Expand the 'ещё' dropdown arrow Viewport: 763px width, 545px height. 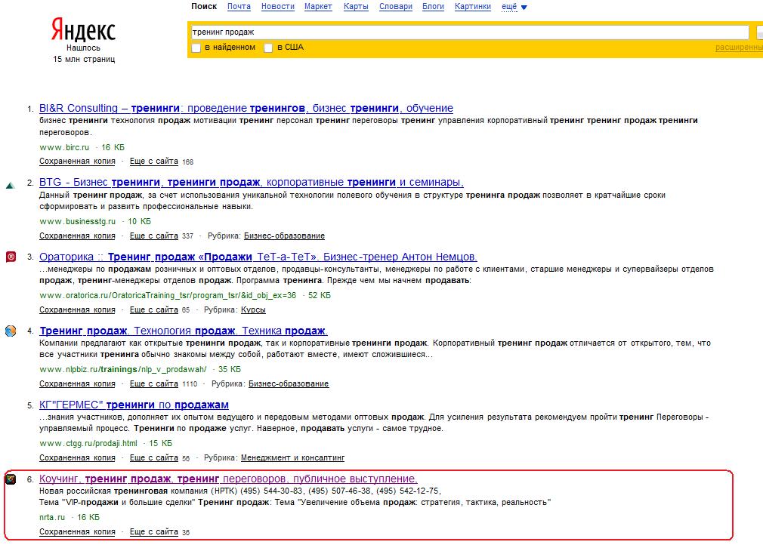(x=524, y=8)
